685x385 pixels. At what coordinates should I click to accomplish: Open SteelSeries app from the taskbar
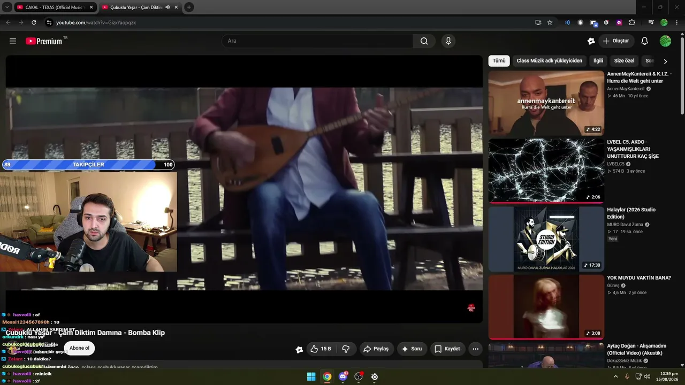coord(375,376)
